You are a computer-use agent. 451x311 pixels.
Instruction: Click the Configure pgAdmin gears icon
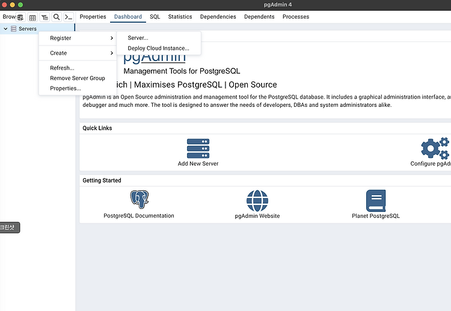(435, 148)
